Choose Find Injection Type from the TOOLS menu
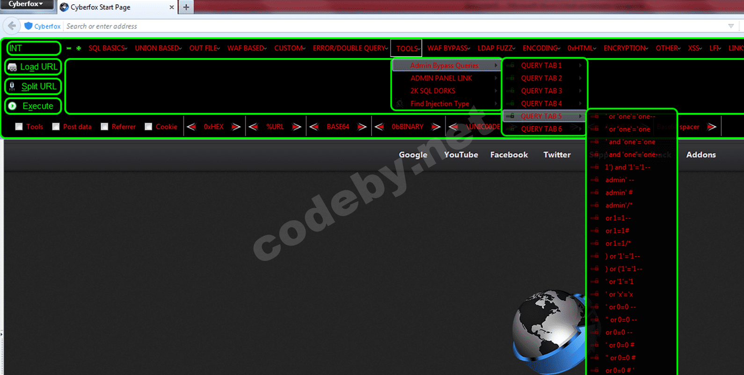Screen dimensions: 744x375 point(446,104)
